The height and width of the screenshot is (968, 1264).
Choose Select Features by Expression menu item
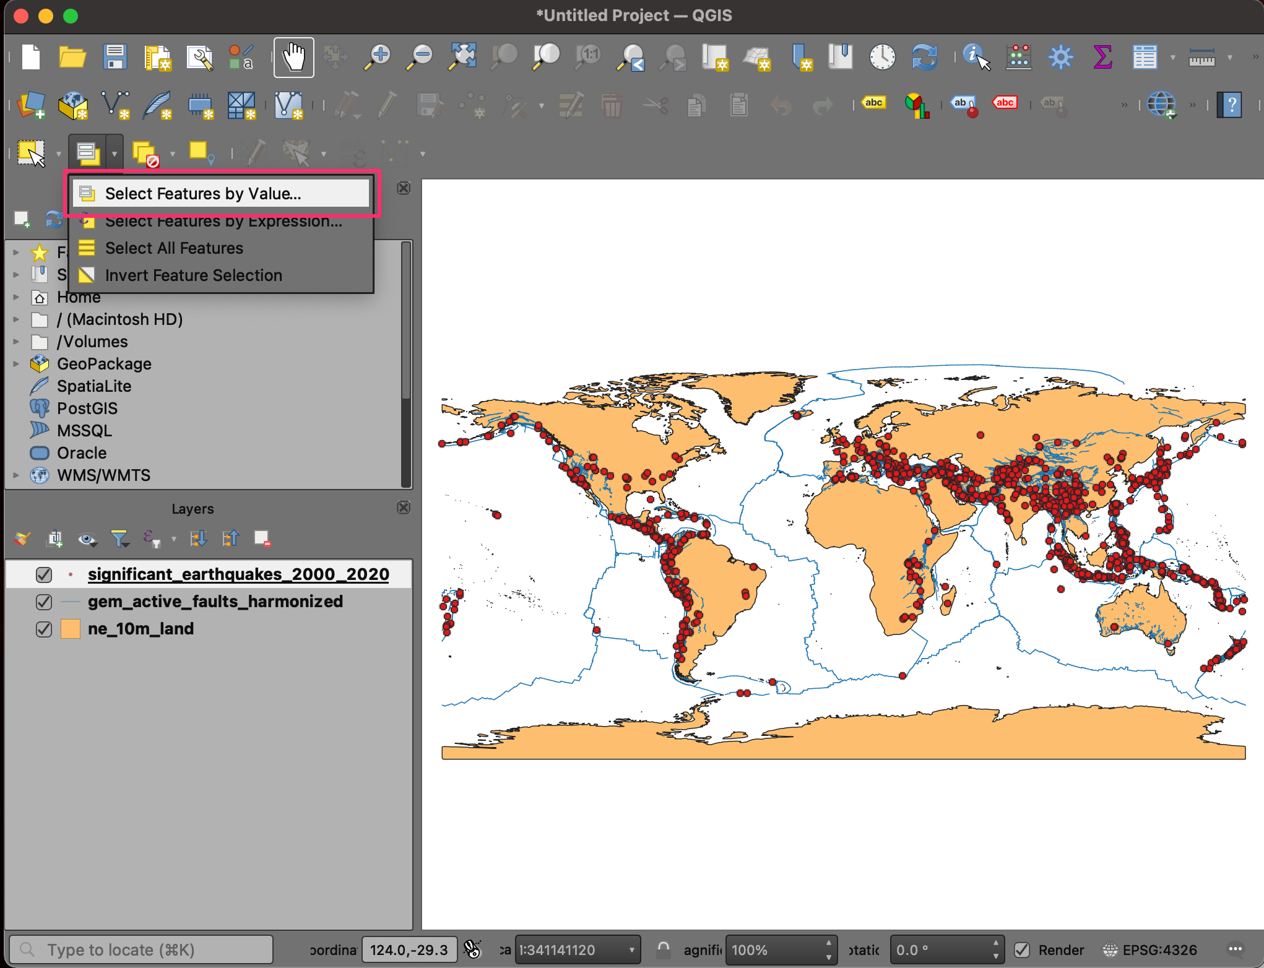220,221
